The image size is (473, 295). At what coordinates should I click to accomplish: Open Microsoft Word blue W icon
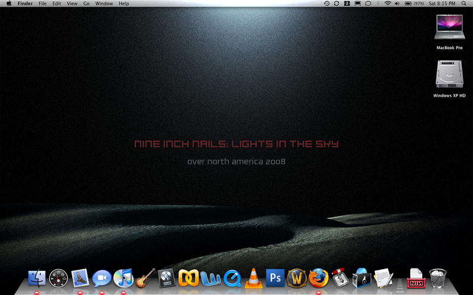coord(210,278)
